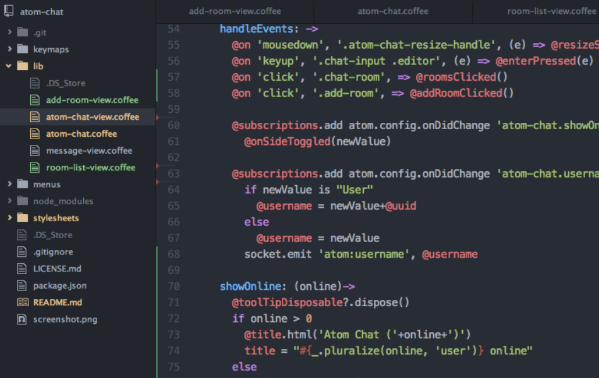Expand the .git folder chevron
The height and width of the screenshot is (378, 599).
[x=9, y=32]
